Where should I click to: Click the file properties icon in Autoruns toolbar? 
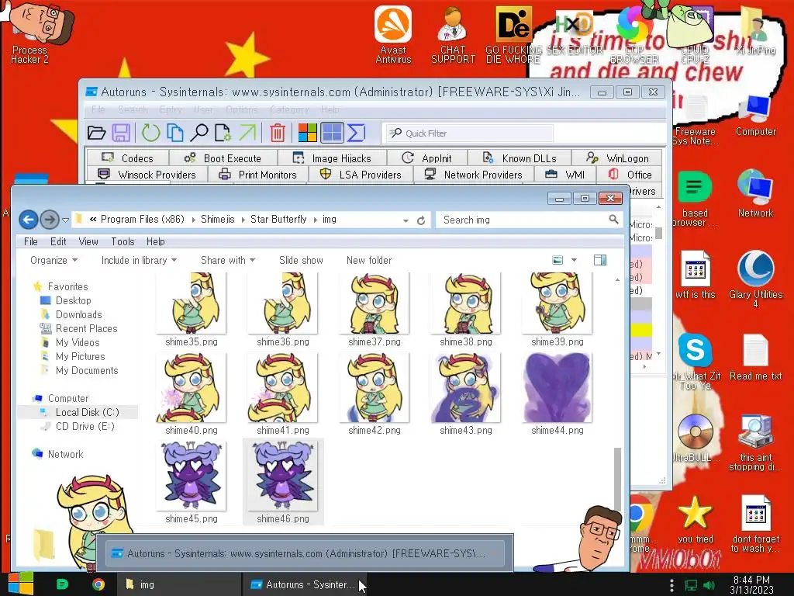[223, 133]
